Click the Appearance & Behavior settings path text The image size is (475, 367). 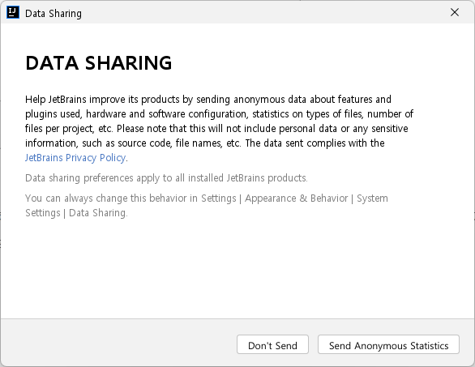pos(297,198)
